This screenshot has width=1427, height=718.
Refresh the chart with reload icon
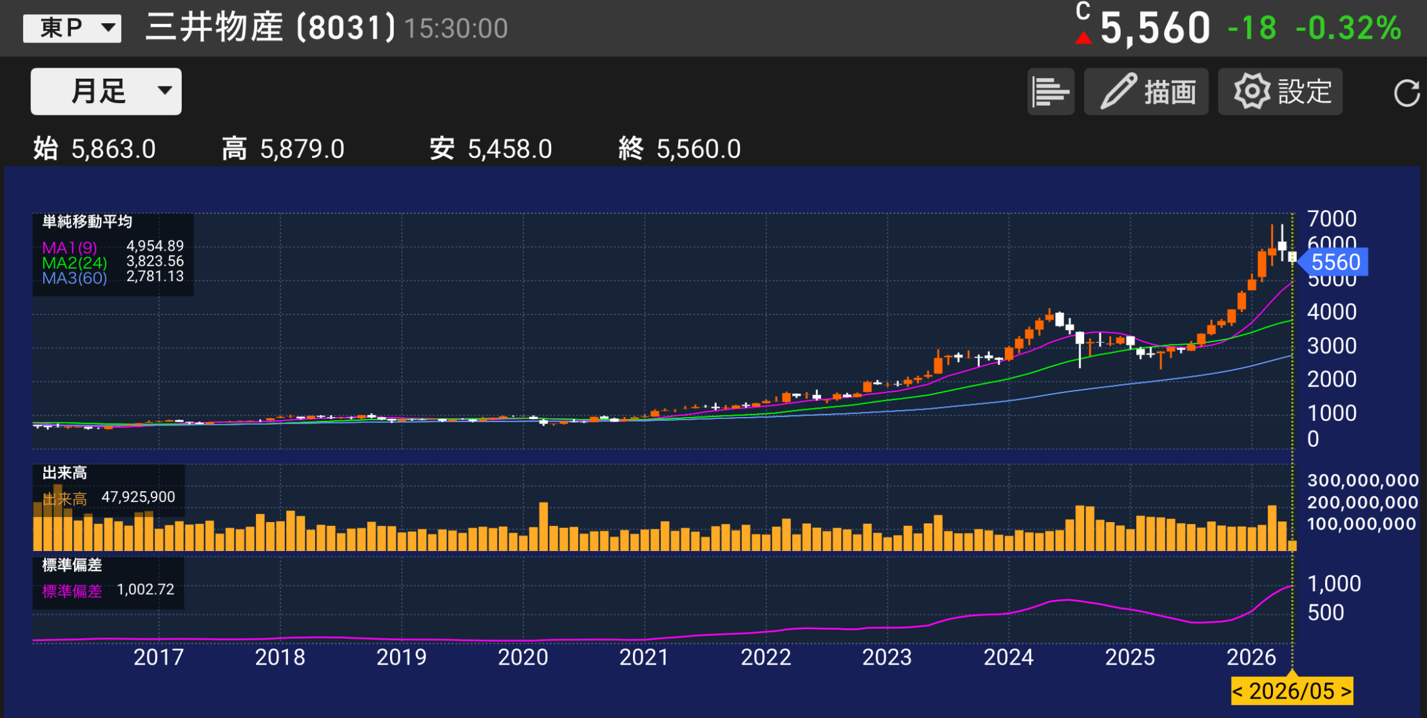coord(1406,93)
